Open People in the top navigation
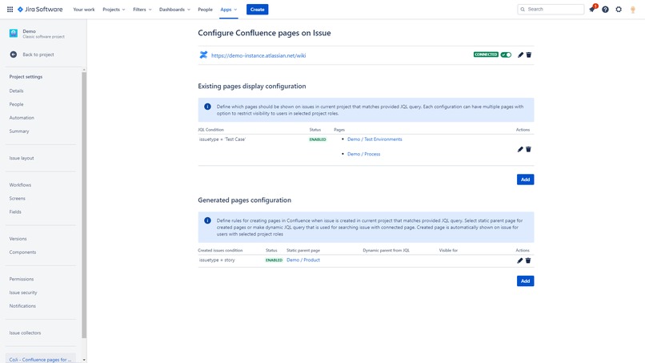This screenshot has width=645, height=363. tap(205, 9)
